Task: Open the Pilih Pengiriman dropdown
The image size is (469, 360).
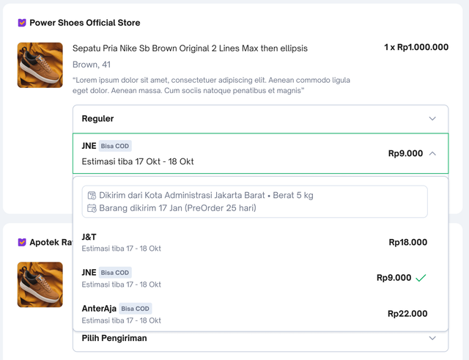Action: [x=261, y=339]
